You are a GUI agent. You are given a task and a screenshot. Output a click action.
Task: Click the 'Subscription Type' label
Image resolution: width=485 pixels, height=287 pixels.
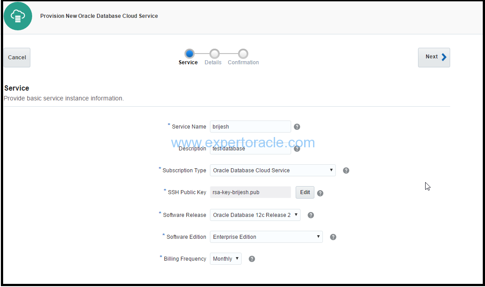184,171
